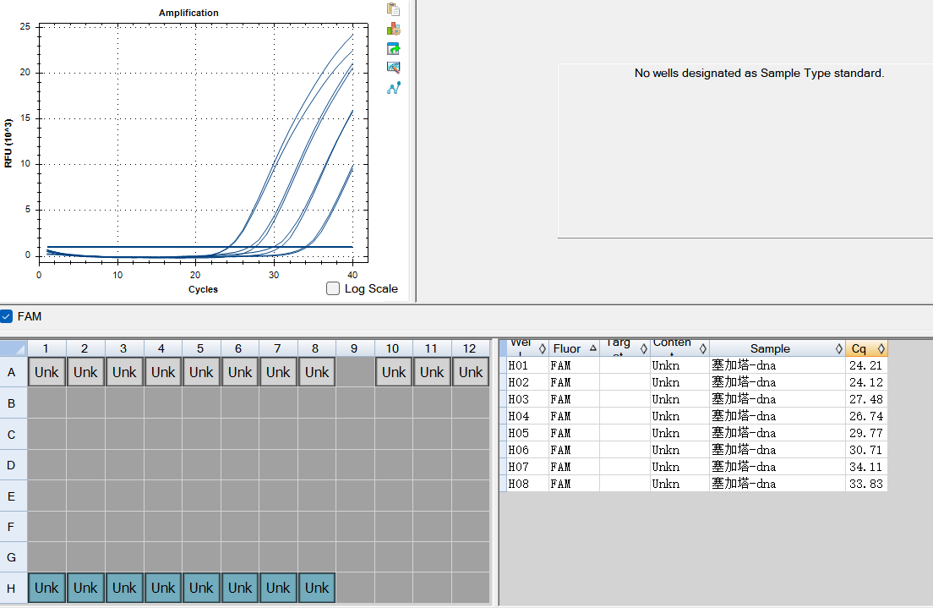Click Cq value 26.74
Screen dimensions: 933x608
pyautogui.click(x=865, y=416)
